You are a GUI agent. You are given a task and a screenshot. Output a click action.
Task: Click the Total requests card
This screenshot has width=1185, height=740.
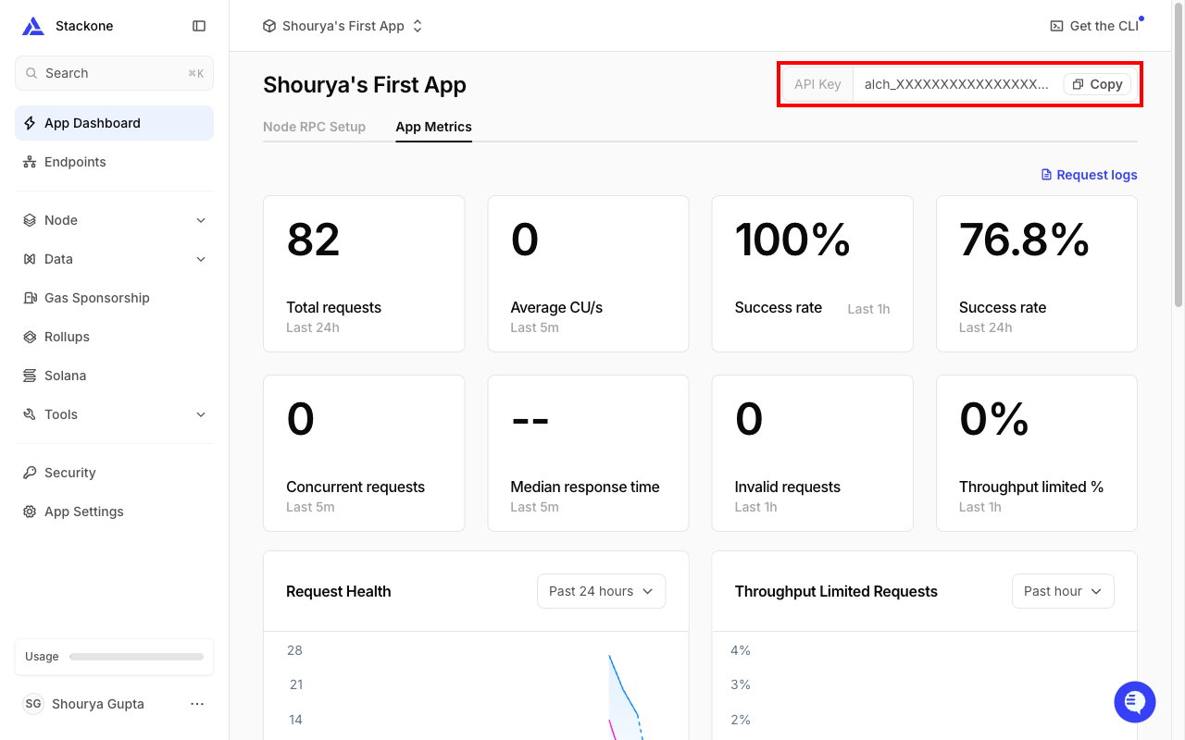364,274
